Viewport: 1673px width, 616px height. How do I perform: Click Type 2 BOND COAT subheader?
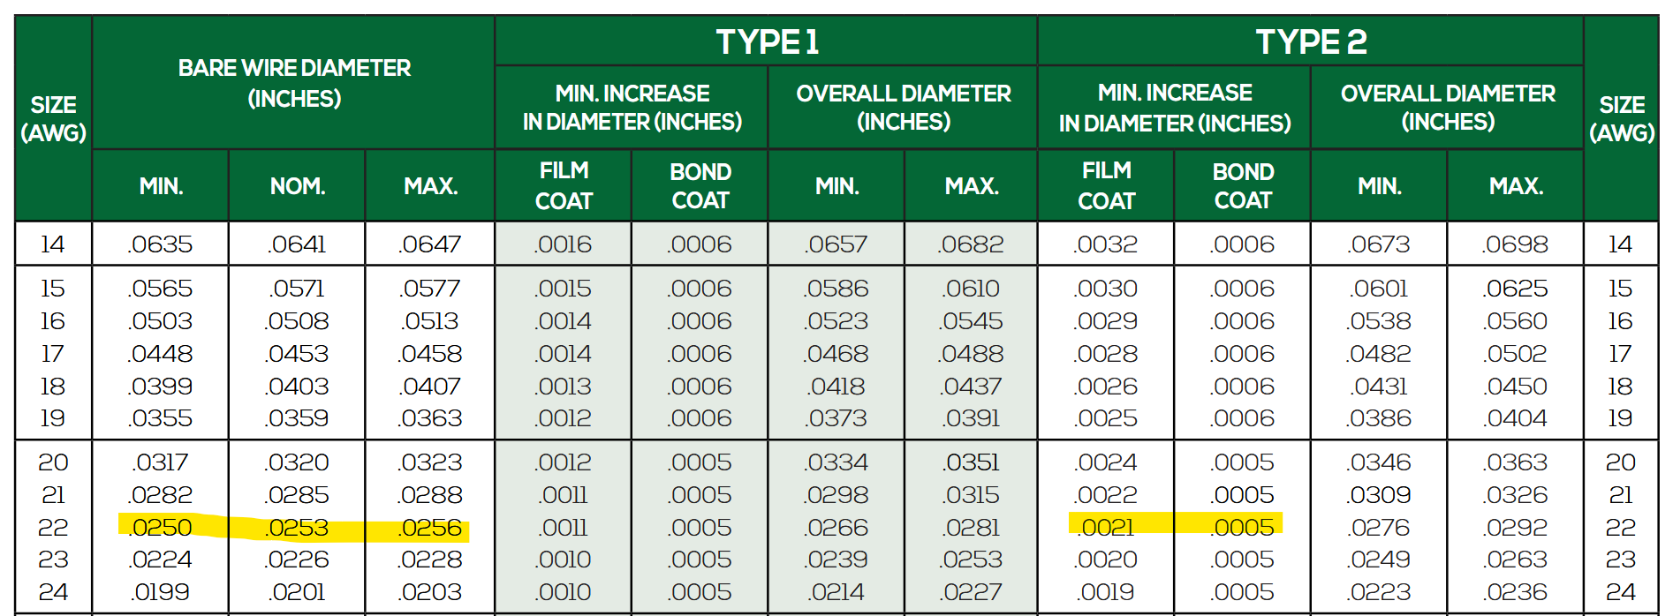[1243, 185]
